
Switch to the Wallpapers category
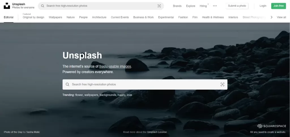click(x=55, y=17)
